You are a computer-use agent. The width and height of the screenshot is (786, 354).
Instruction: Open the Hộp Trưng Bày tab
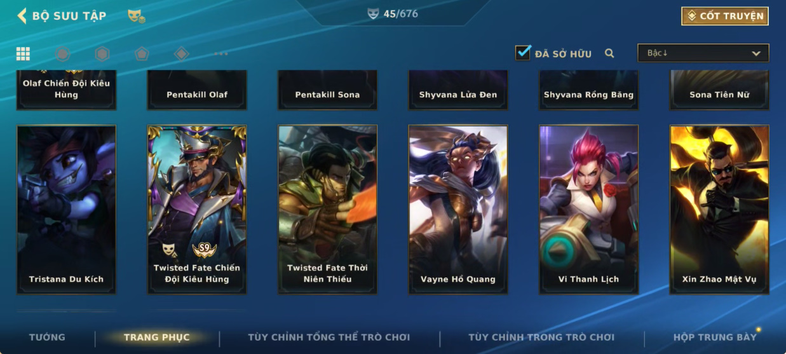[715, 337]
